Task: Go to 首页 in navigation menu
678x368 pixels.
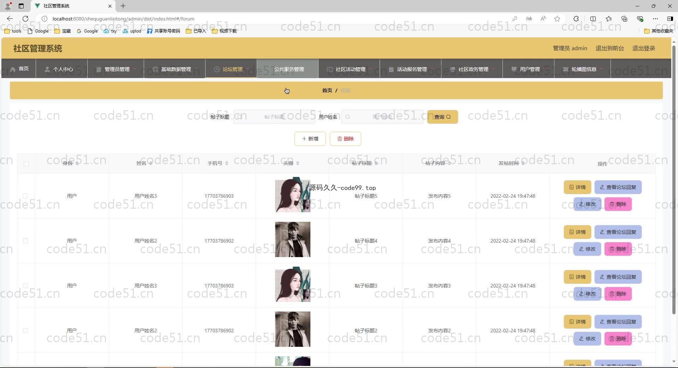Action: tap(19, 69)
